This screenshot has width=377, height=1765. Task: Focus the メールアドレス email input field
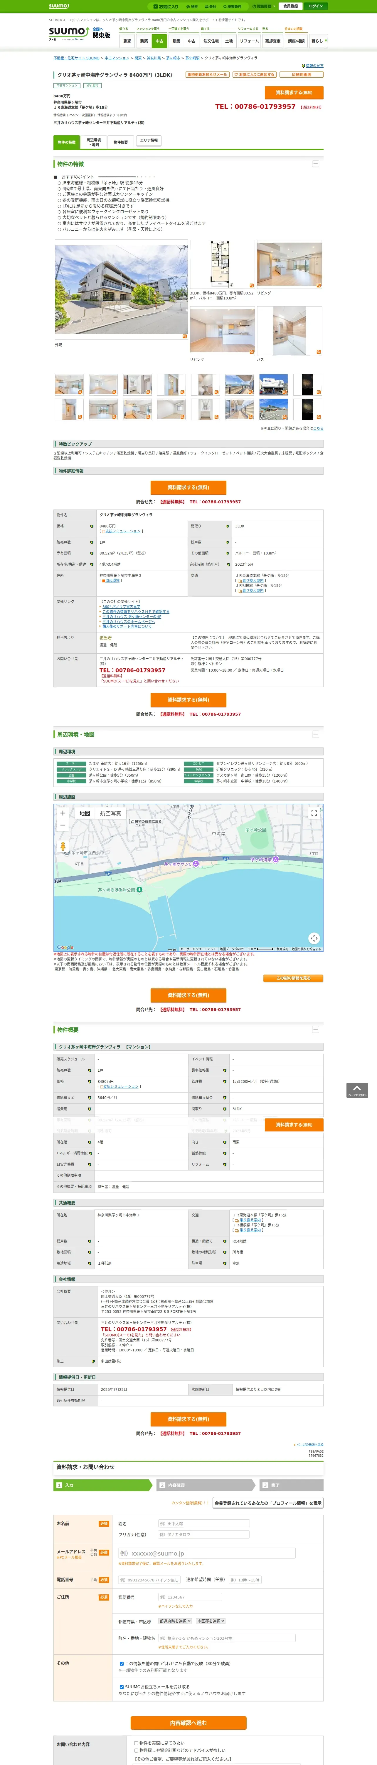[207, 1553]
